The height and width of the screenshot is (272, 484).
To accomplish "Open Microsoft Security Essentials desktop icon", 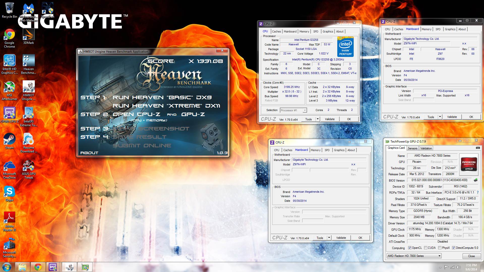I will pos(10,248).
